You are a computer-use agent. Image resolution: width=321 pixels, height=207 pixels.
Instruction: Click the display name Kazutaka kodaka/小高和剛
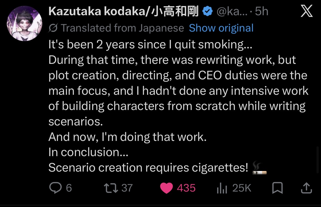pos(123,11)
